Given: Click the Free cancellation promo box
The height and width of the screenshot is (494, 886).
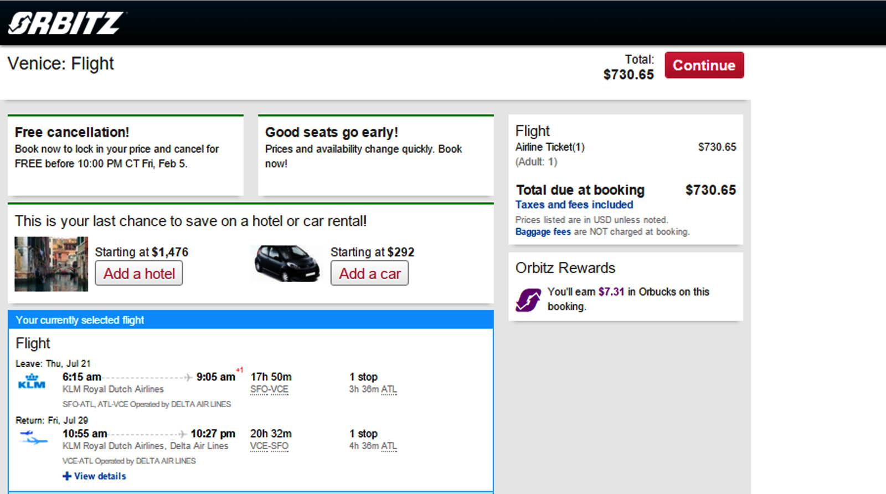Looking at the screenshot, I should coord(126,155).
